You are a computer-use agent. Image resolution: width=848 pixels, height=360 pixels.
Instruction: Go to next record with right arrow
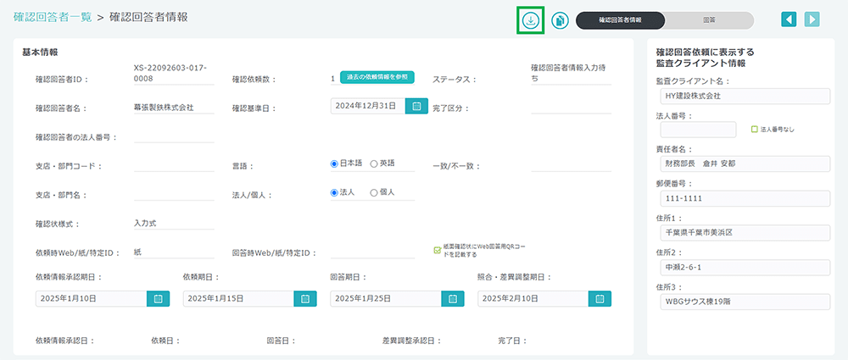click(x=812, y=19)
